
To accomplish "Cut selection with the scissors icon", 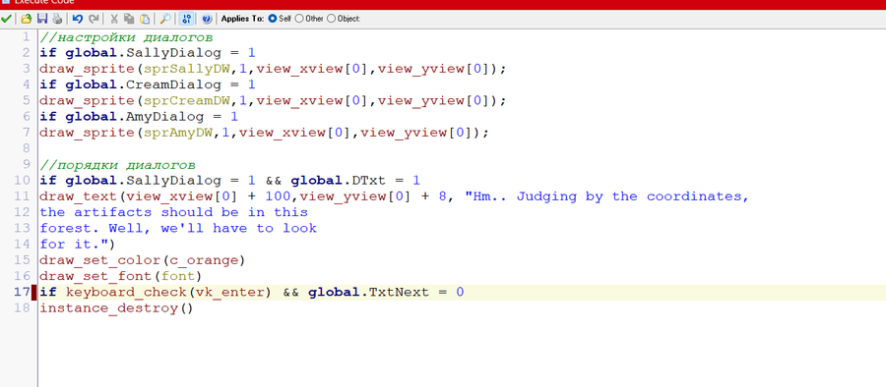I will pos(113,19).
